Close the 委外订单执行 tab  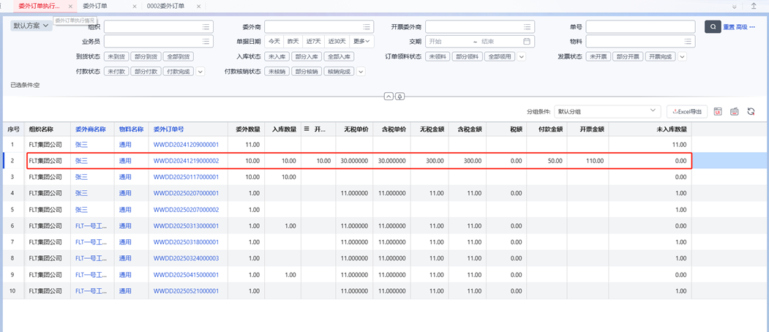tap(71, 7)
